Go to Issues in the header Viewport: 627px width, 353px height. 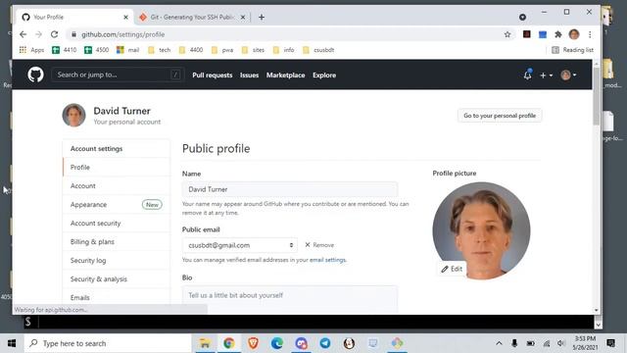tap(249, 76)
